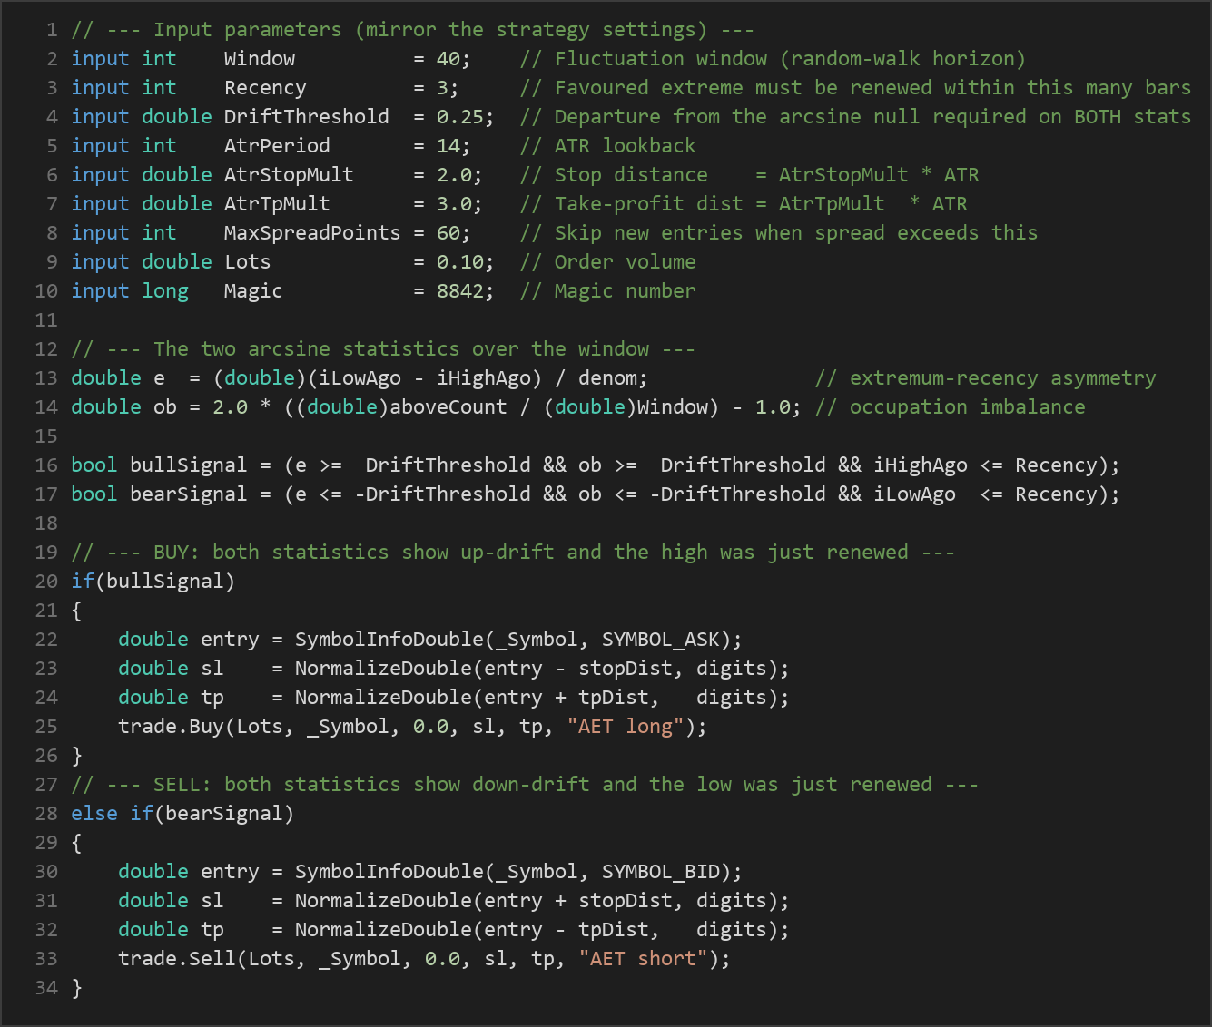Screen dimensions: 1212x1027
Task: Click the trade.Sell call on line 33
Action: pyautogui.click(x=424, y=959)
